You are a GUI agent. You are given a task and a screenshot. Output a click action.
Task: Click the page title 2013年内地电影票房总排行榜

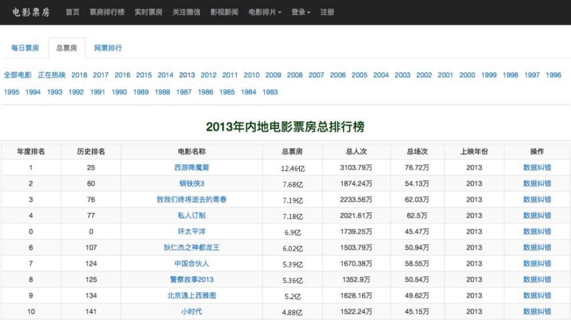coord(285,127)
